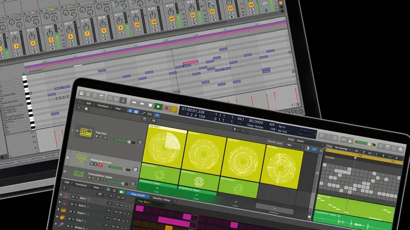
Task: Click the duplicate track icon next to plus
Action: point(86,109)
